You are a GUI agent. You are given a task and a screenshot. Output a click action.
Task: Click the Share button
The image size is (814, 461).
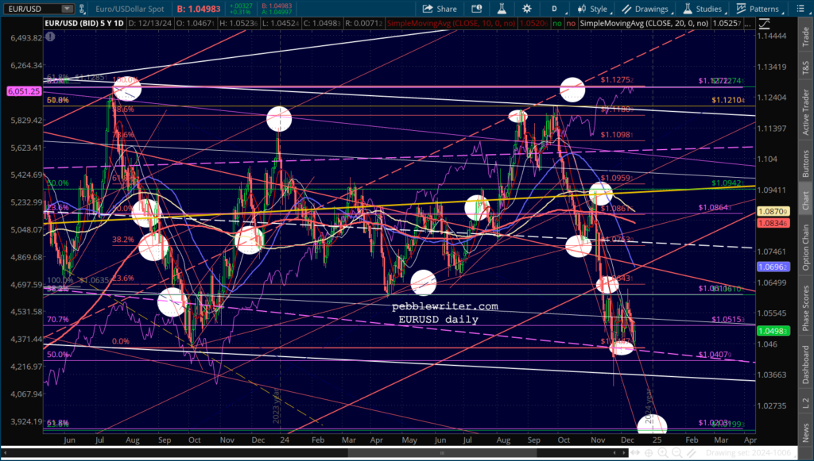point(439,9)
